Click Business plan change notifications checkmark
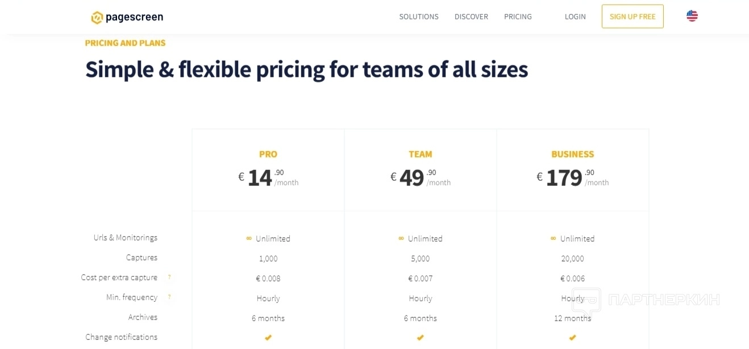 573,338
